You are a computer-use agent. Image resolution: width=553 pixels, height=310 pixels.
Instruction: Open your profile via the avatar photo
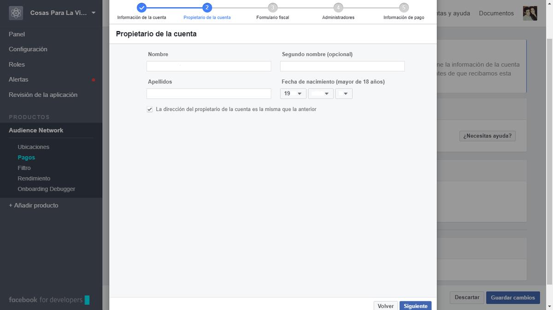point(530,13)
